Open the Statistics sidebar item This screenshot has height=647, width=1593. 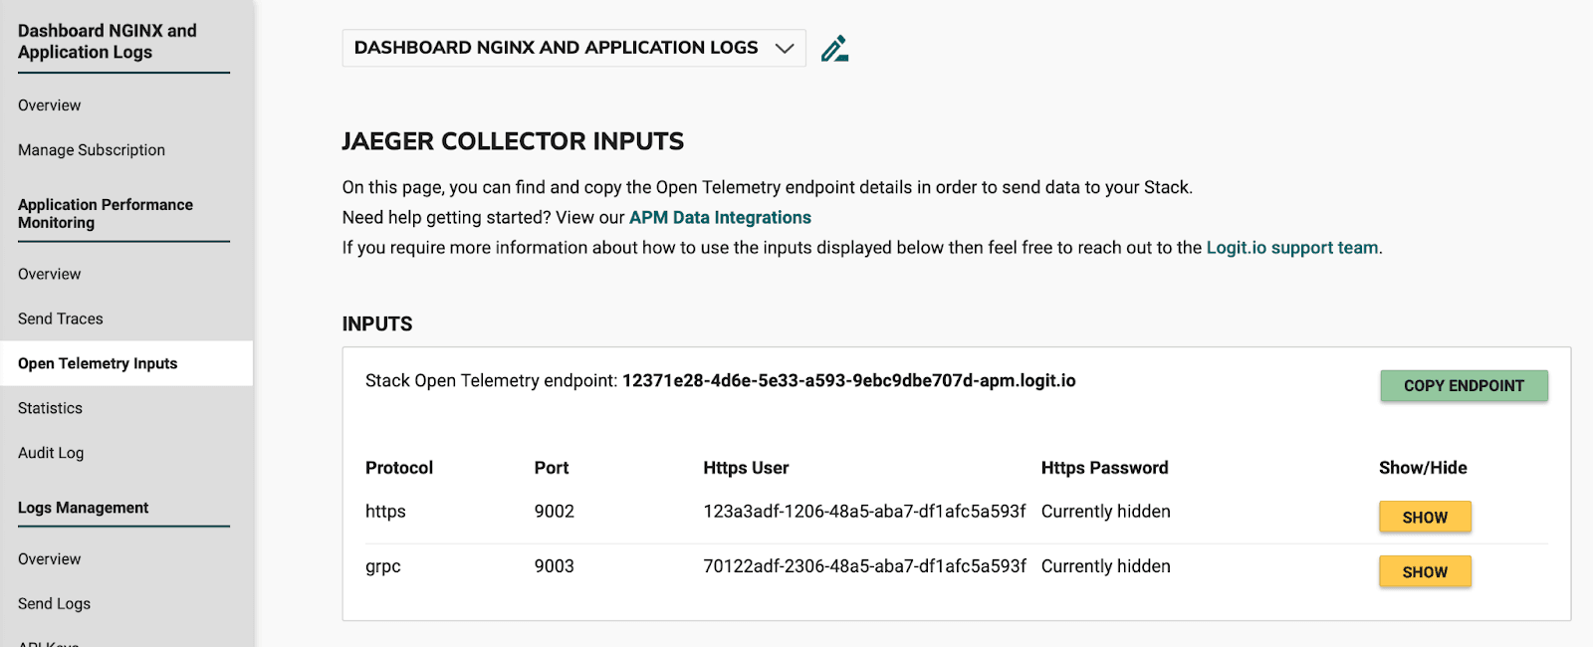[51, 409]
